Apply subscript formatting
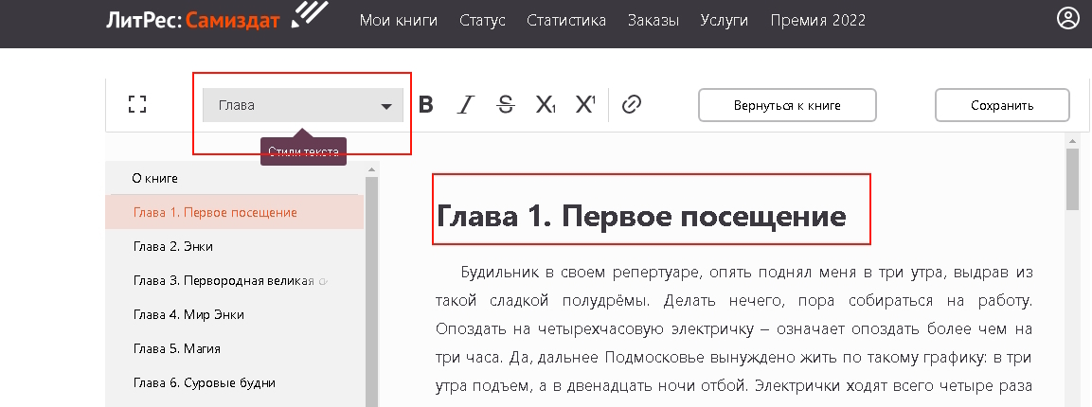The height and width of the screenshot is (407, 1092). click(546, 105)
